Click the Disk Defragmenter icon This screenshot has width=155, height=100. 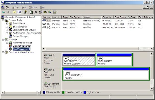[x=11, y=46]
